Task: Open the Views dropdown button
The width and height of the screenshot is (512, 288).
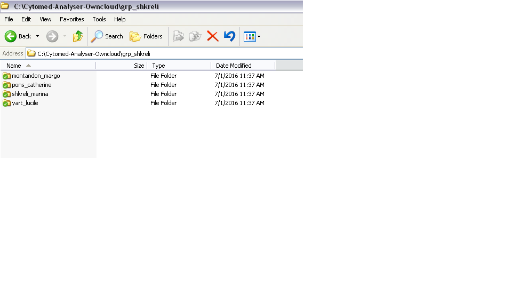Action: click(x=252, y=36)
